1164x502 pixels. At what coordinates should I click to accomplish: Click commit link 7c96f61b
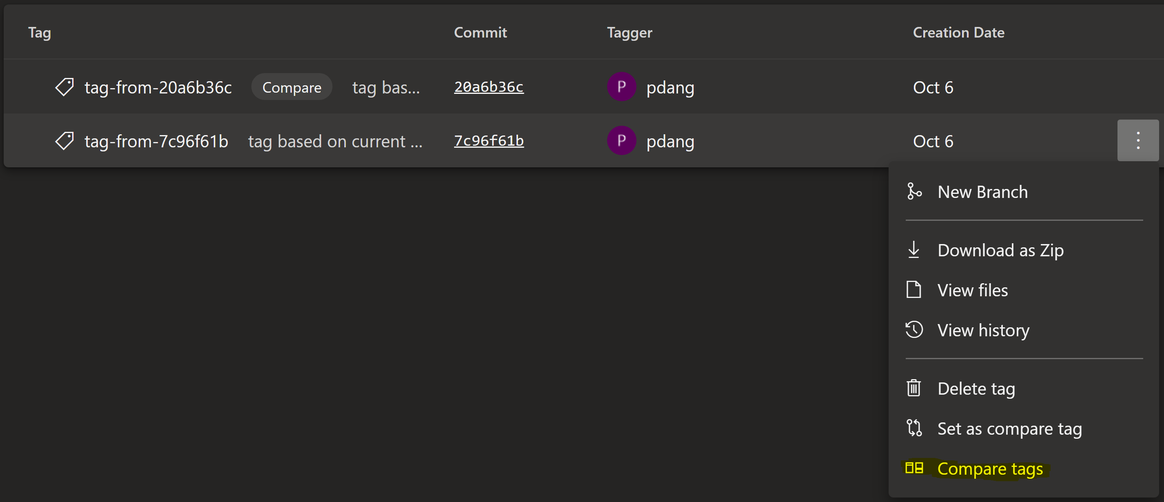[488, 140]
